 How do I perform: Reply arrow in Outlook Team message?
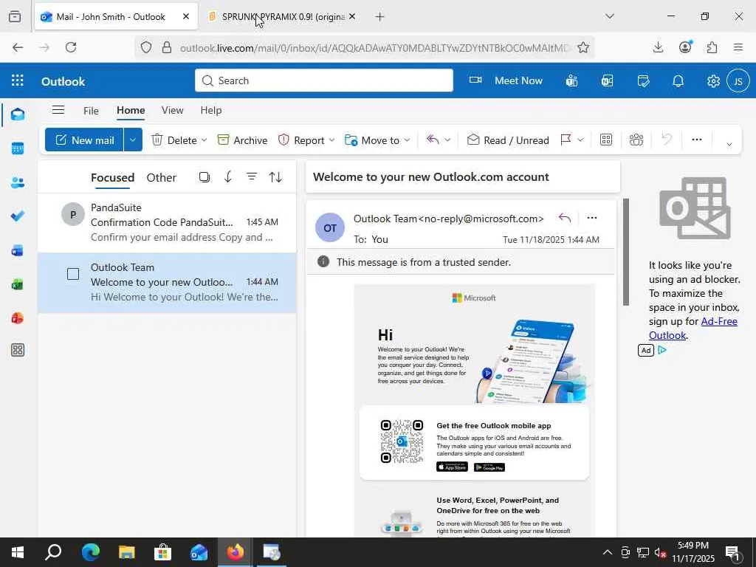pyautogui.click(x=565, y=218)
